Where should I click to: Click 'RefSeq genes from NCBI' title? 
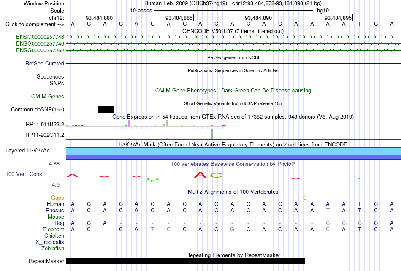(x=233, y=57)
